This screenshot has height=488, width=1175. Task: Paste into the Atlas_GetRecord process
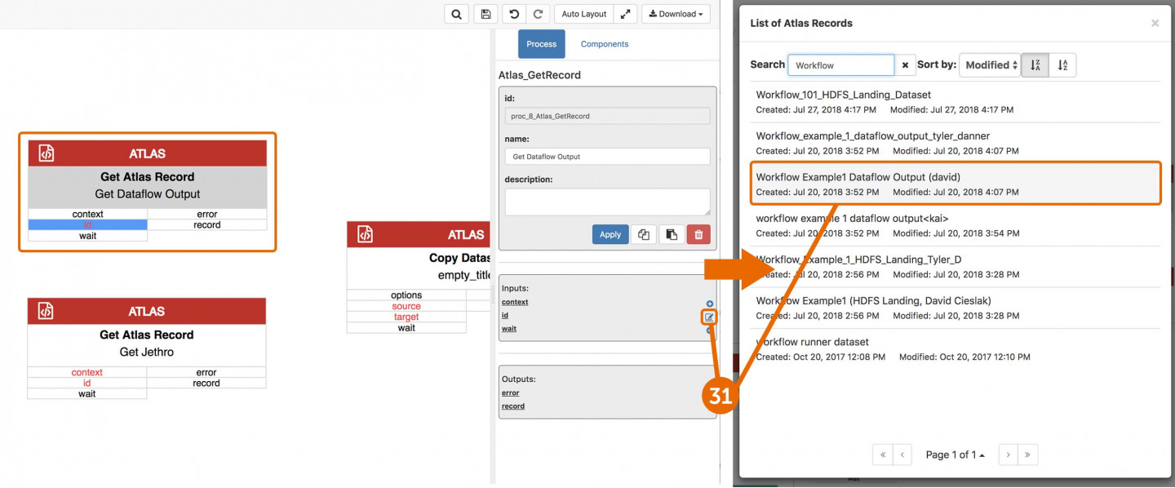click(x=671, y=234)
